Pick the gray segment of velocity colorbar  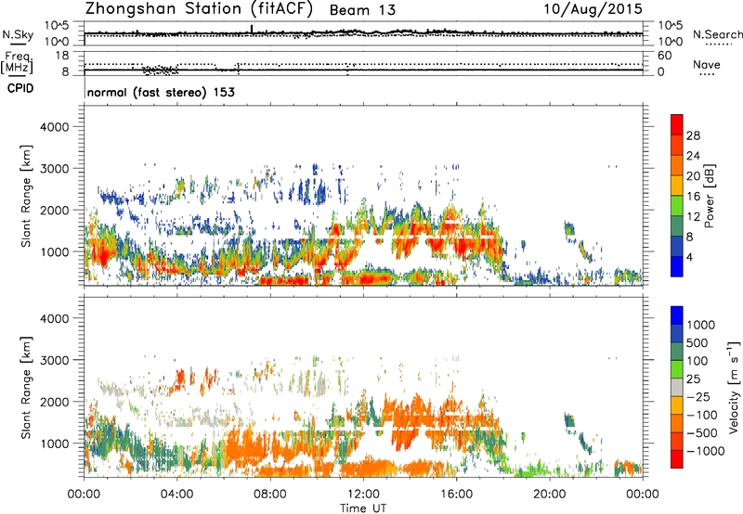tap(677, 388)
